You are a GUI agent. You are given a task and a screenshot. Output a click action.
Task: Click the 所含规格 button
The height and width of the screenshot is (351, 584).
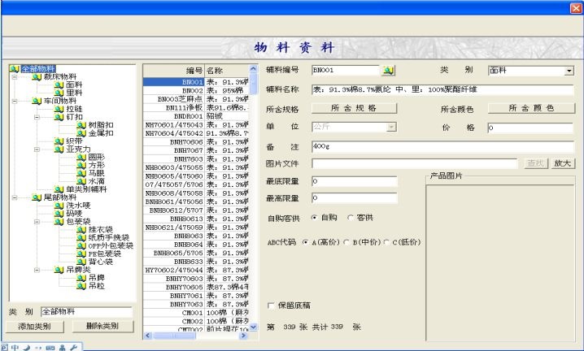(354, 108)
